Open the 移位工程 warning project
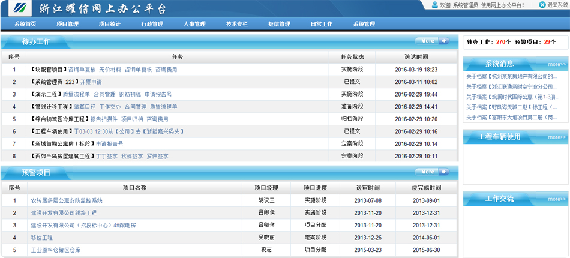This screenshot has height=258, width=570. pos(42,238)
